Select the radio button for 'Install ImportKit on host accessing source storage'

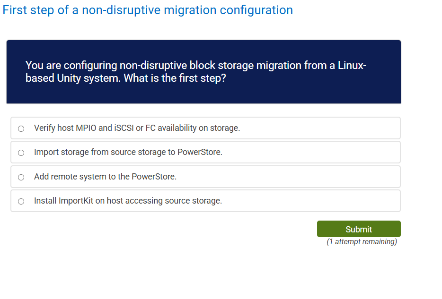tap(21, 201)
